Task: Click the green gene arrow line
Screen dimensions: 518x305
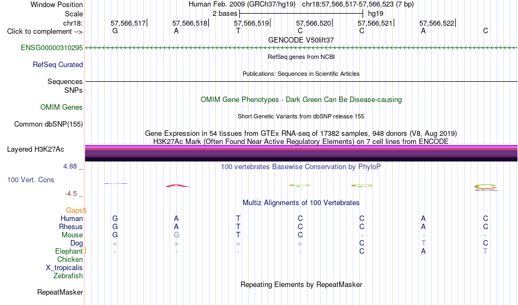Action: coord(301,48)
